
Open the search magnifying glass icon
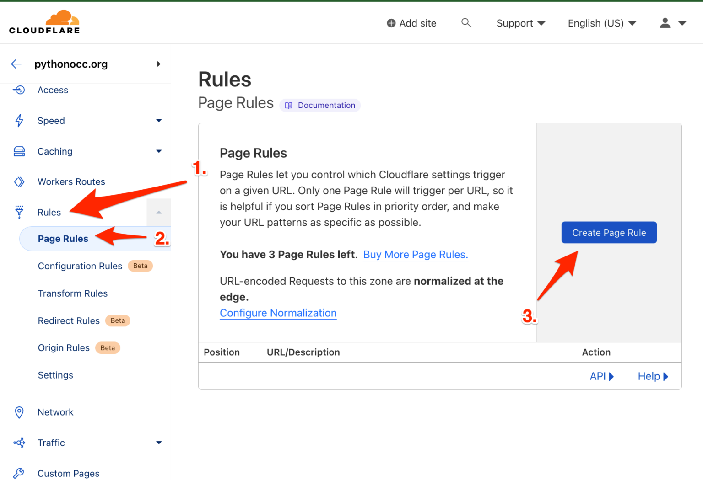[x=466, y=23]
